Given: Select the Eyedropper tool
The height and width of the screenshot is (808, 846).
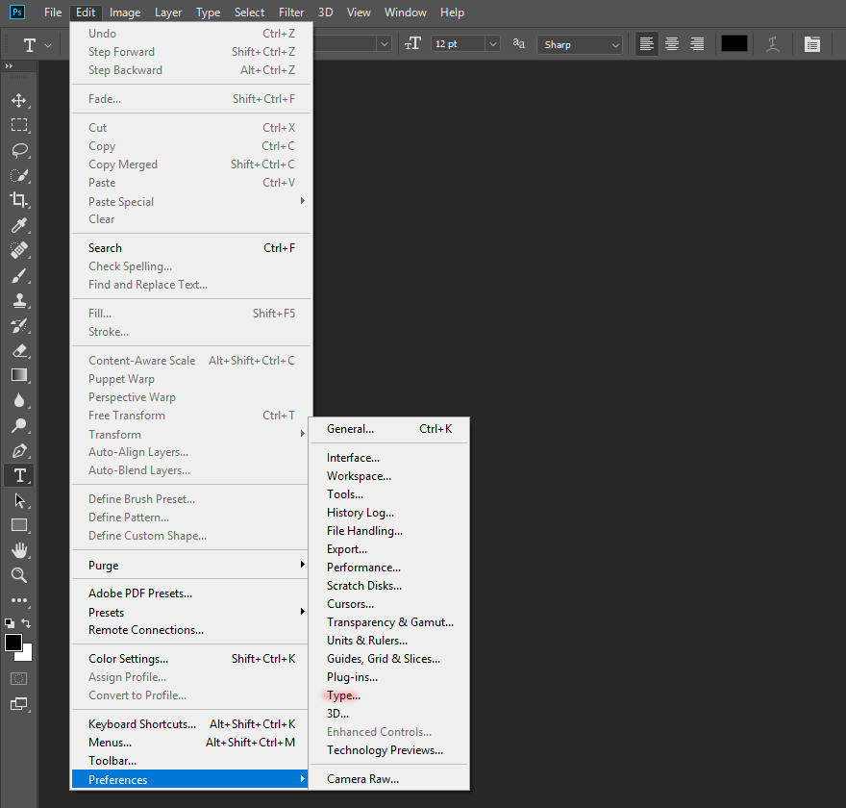Looking at the screenshot, I should (19, 225).
